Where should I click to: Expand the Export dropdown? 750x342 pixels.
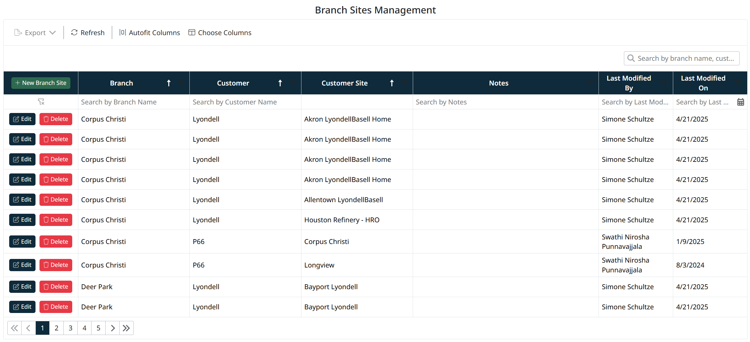[x=35, y=33]
